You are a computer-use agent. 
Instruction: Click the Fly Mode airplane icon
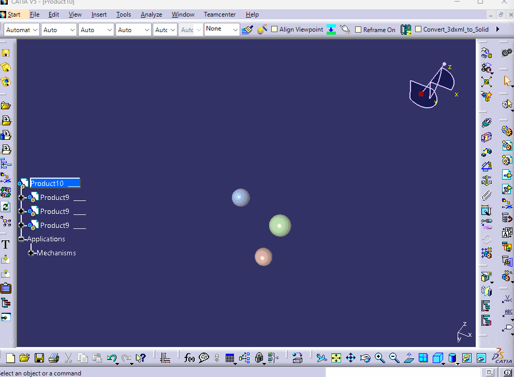click(321, 358)
